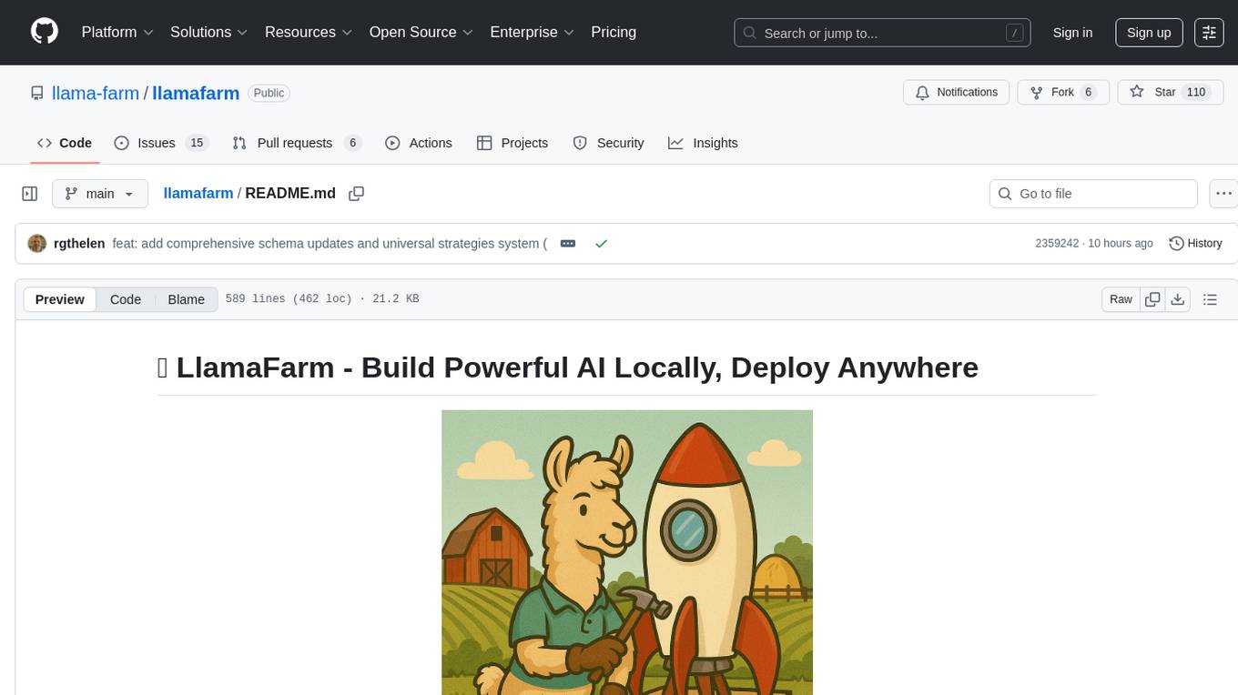1238x695 pixels.
Task: Open the Pricing page
Action: point(614,32)
